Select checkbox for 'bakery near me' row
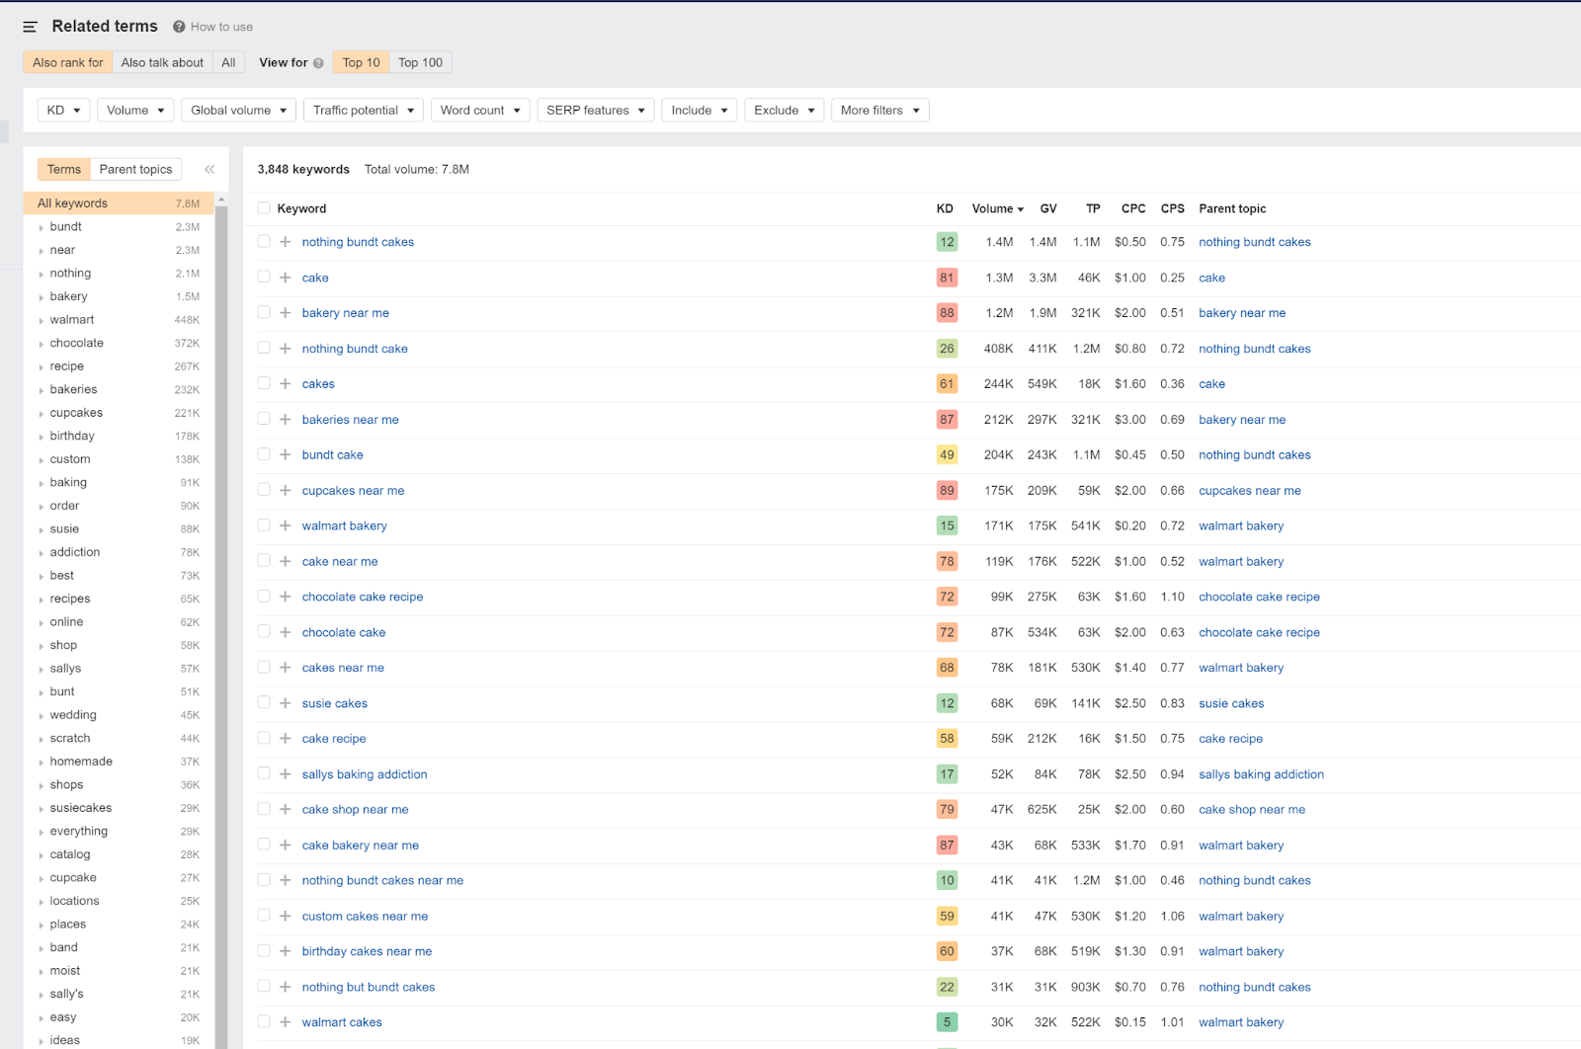The width and height of the screenshot is (1581, 1049). click(x=264, y=312)
